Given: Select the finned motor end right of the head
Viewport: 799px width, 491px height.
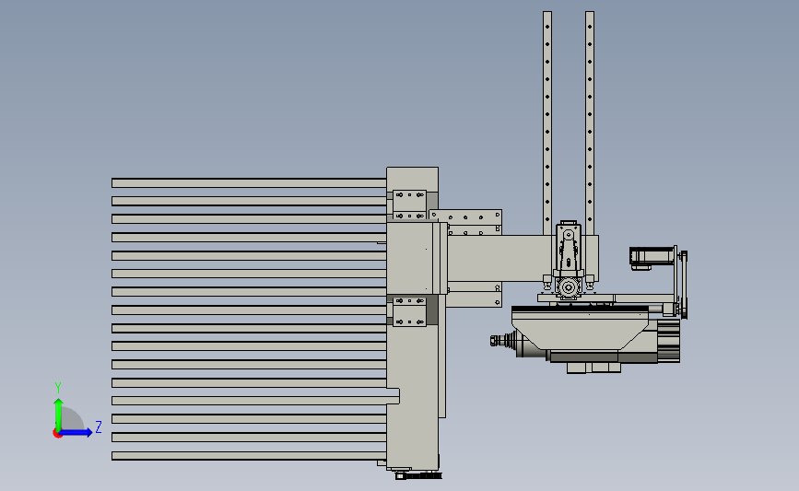Looking at the screenshot, I should click(668, 340).
